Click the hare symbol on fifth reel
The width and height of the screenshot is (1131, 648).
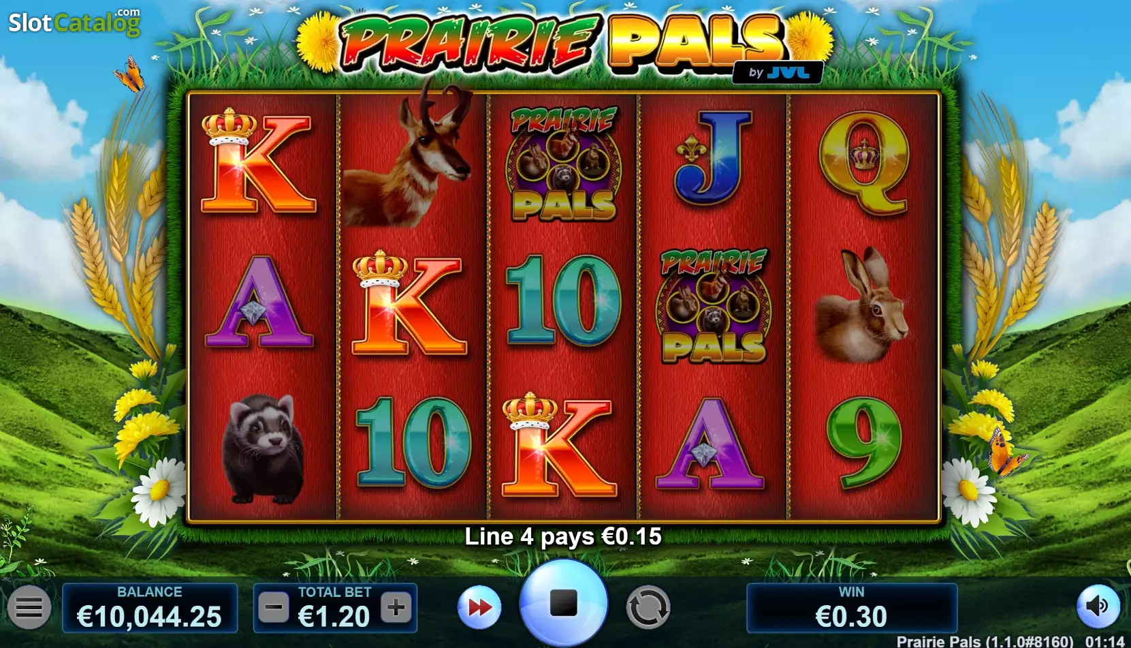coord(862,305)
